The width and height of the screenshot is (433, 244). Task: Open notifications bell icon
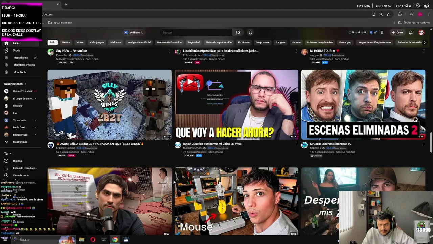(x=411, y=33)
